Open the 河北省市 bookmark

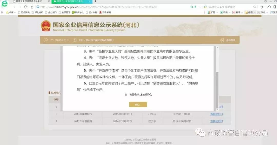(x=37, y=12)
